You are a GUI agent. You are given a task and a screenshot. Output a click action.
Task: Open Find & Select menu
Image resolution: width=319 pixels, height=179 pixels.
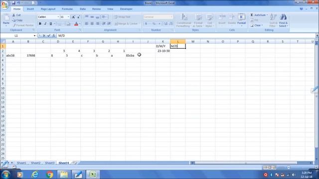pyautogui.click(x=283, y=20)
